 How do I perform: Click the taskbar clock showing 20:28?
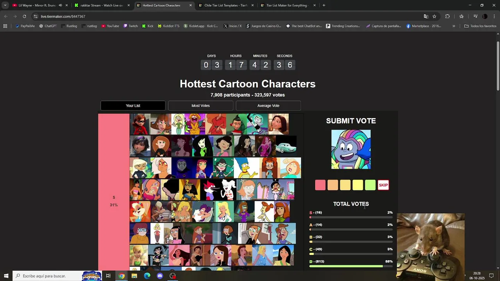477,276
